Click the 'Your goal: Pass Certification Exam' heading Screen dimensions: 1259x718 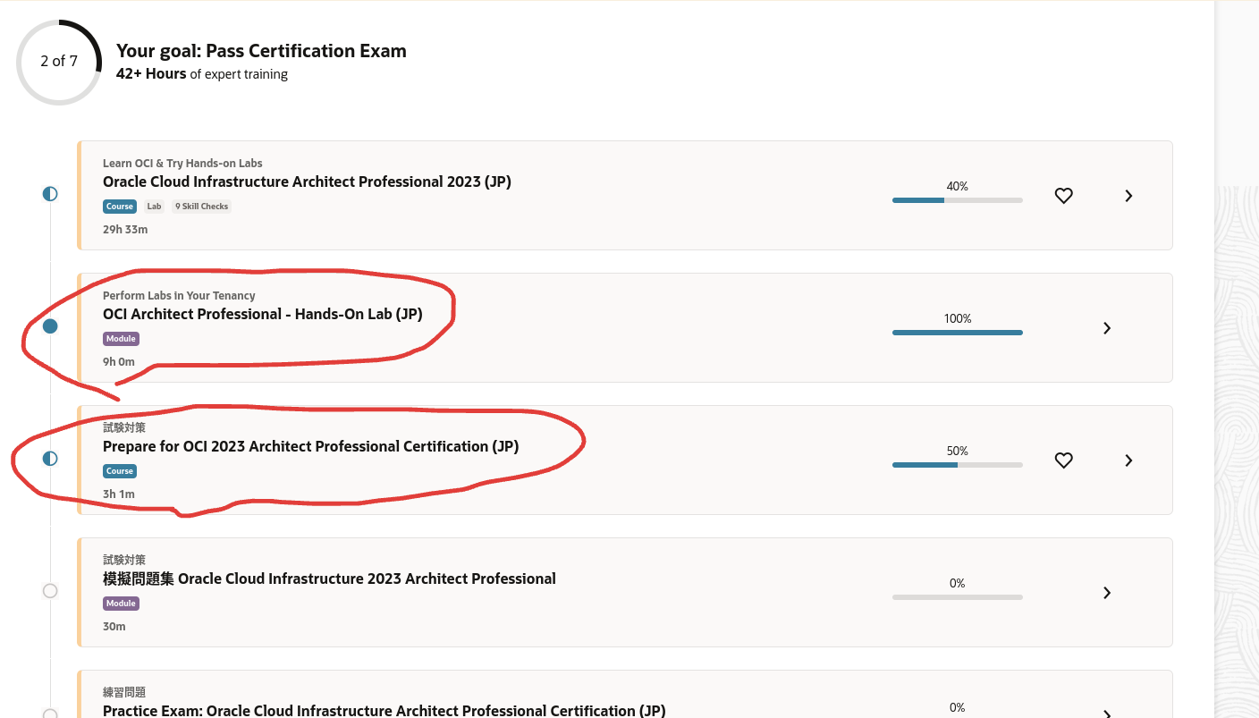(261, 51)
